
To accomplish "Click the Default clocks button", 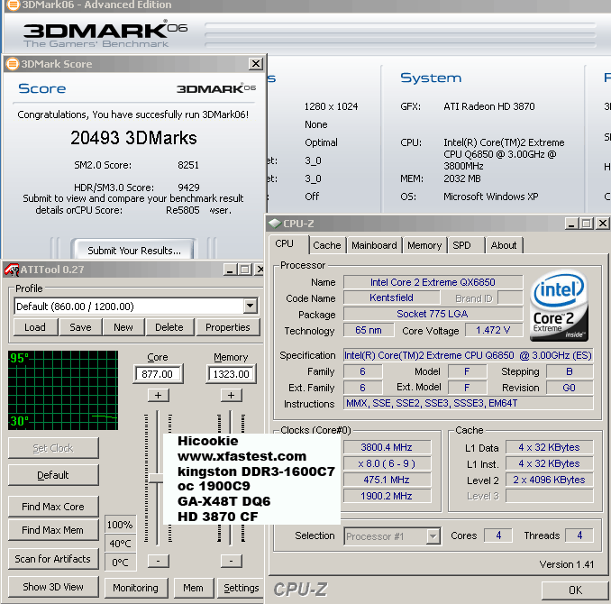I will tap(53, 475).
